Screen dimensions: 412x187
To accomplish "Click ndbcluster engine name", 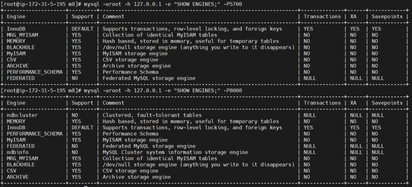I will (22, 115).
